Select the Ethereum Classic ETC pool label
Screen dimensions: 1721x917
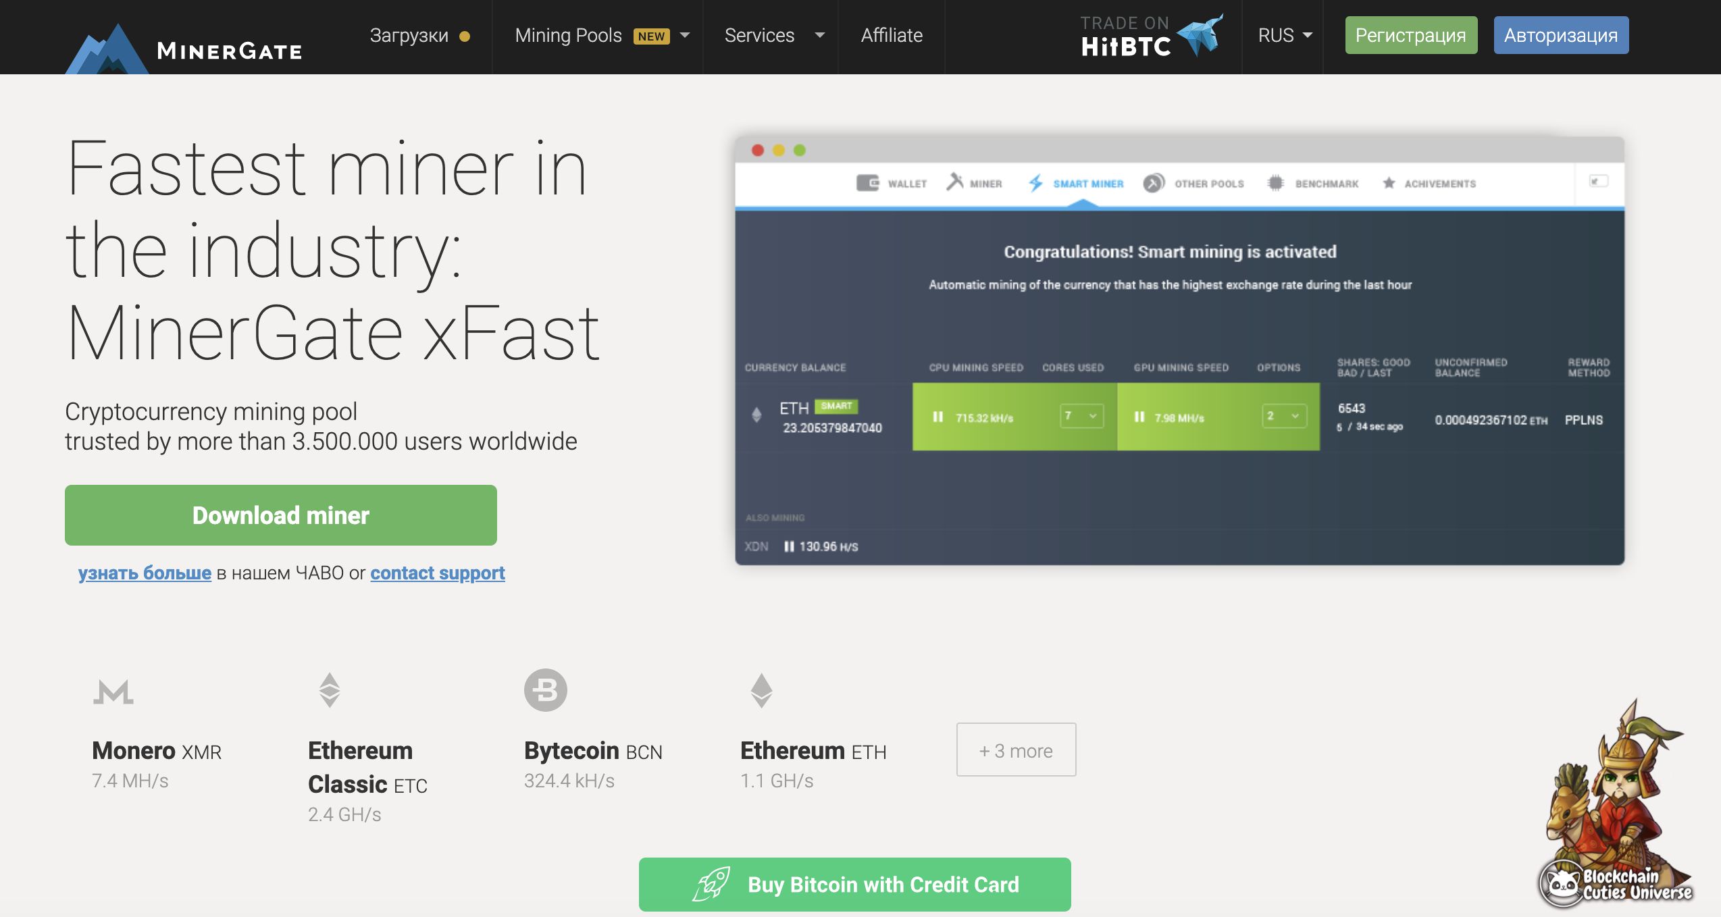367,768
